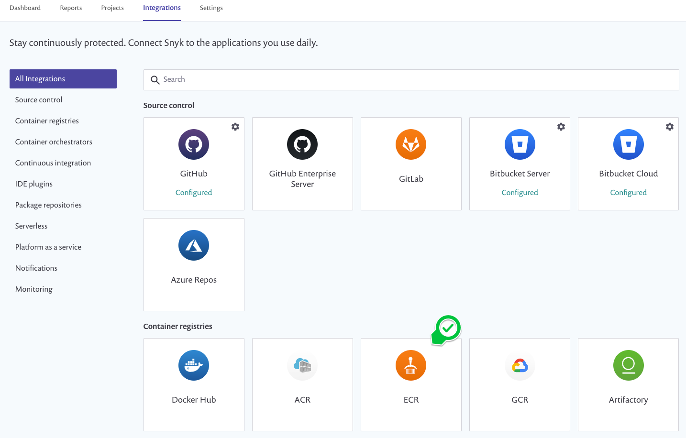Screen dimensions: 686x438
Task: Filter by Container orchestrators
Action: [x=54, y=142]
